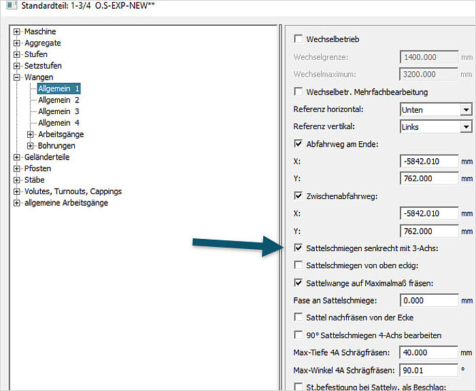The height and width of the screenshot is (391, 476).
Task: Expand the Bohrungen subnode
Action: point(31,146)
